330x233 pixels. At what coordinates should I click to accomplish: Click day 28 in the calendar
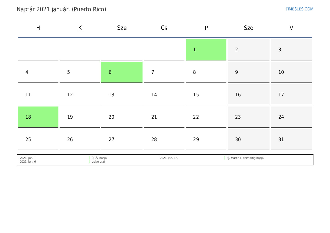(x=164, y=139)
